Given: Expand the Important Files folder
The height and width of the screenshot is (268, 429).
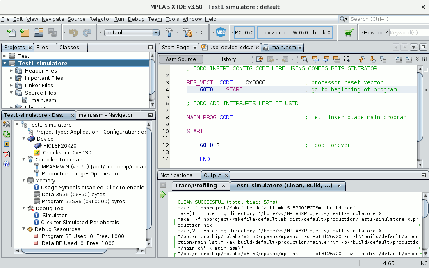Looking at the screenshot, I should pyautogui.click(x=11, y=78).
